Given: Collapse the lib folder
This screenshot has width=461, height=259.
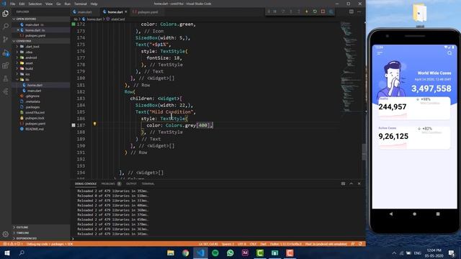Looking at the screenshot, I should click(41, 80).
